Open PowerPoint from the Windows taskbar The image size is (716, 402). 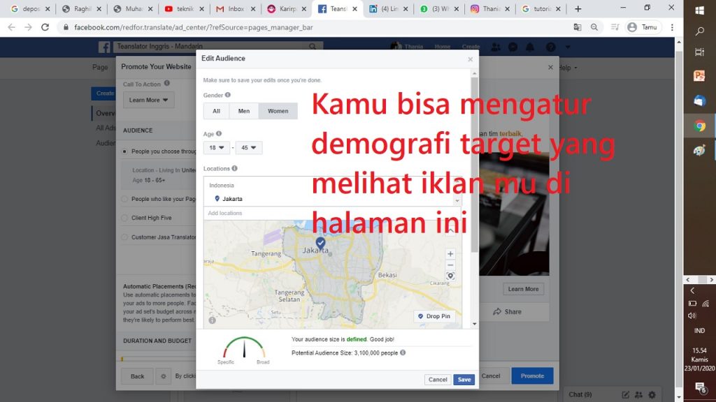699,76
